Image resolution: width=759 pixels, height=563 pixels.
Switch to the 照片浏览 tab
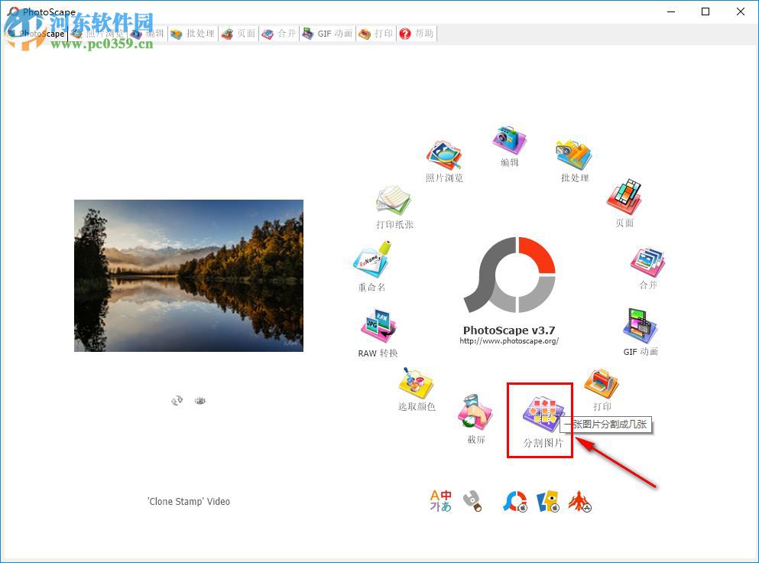tap(98, 34)
